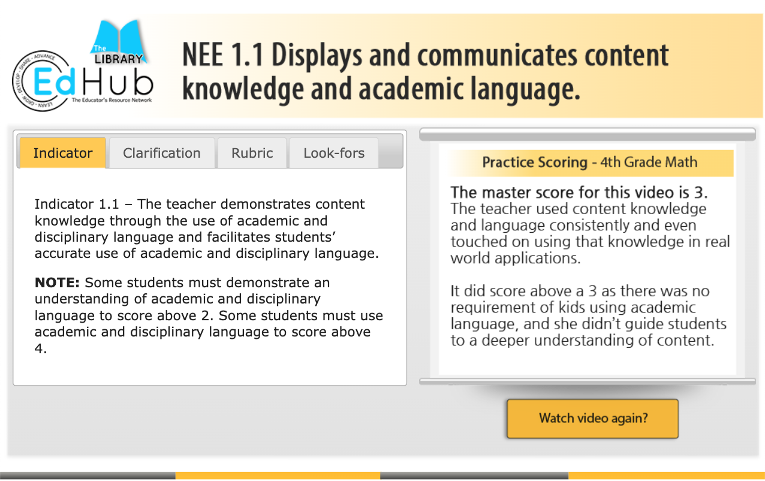
Task: Open the Clarification tab
Action: tap(162, 153)
